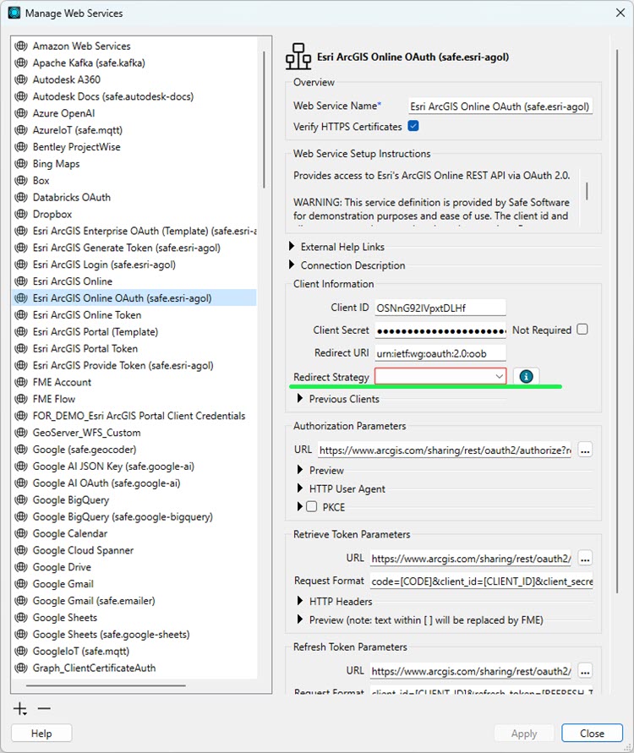This screenshot has height=753, width=634.
Task: Expand Connection Description section
Action: 292,265
